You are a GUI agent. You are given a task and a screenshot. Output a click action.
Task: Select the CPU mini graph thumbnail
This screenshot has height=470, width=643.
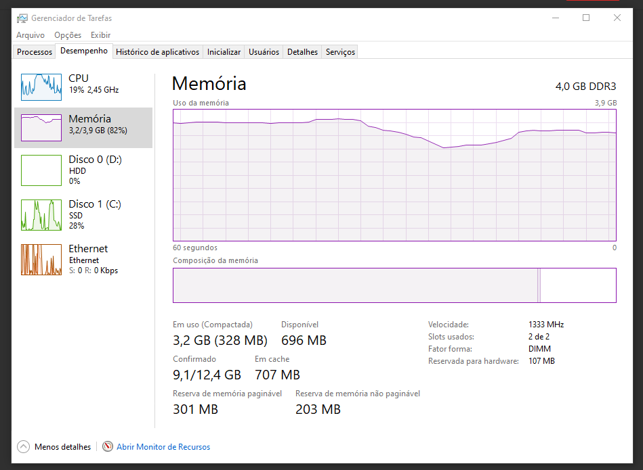click(x=42, y=86)
